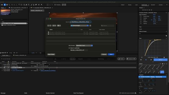Switch to Learn workspace
The width and height of the screenshot is (169, 95).
pos(137,5)
